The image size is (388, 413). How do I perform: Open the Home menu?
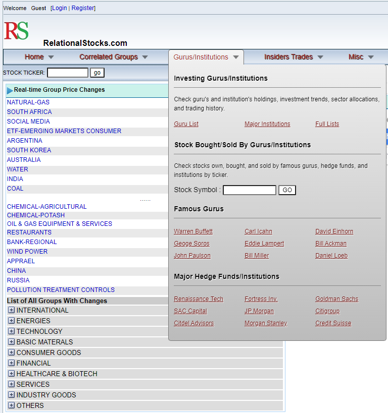click(39, 57)
